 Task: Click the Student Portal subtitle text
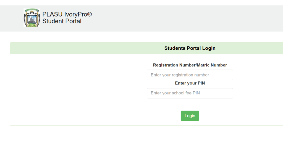(x=62, y=21)
